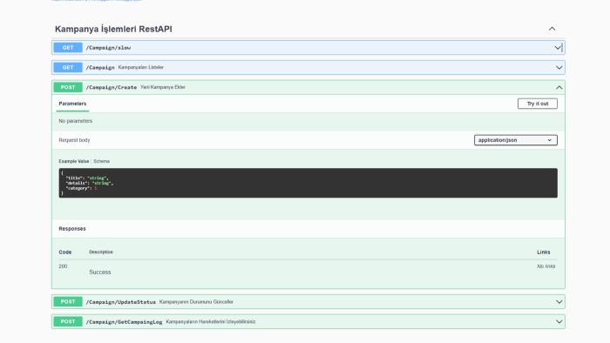Click the GET badge for /Campaign list
This screenshot has height=343, width=610.
[x=68, y=68]
